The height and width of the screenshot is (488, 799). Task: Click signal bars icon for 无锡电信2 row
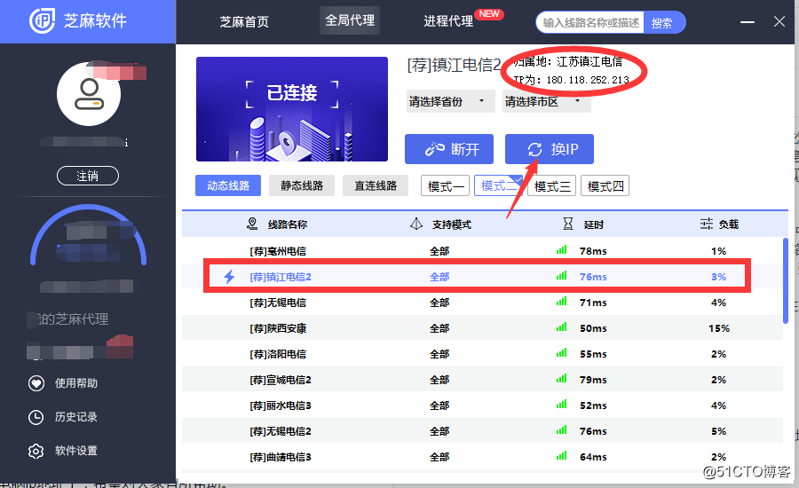(562, 430)
